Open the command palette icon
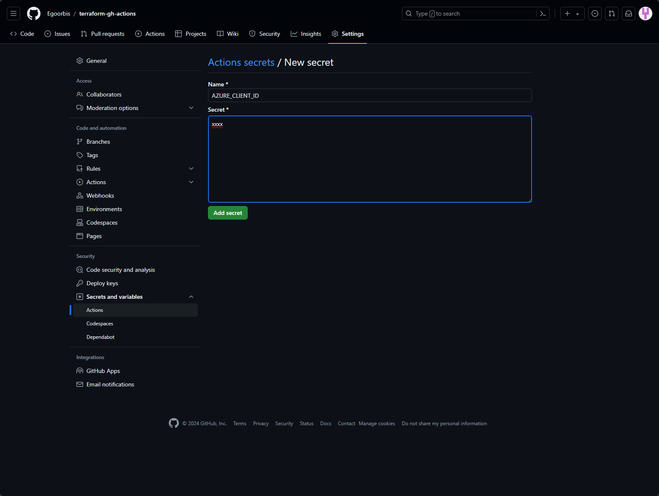659x496 pixels. click(x=543, y=13)
